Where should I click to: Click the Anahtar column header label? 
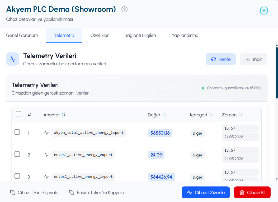tap(52, 115)
